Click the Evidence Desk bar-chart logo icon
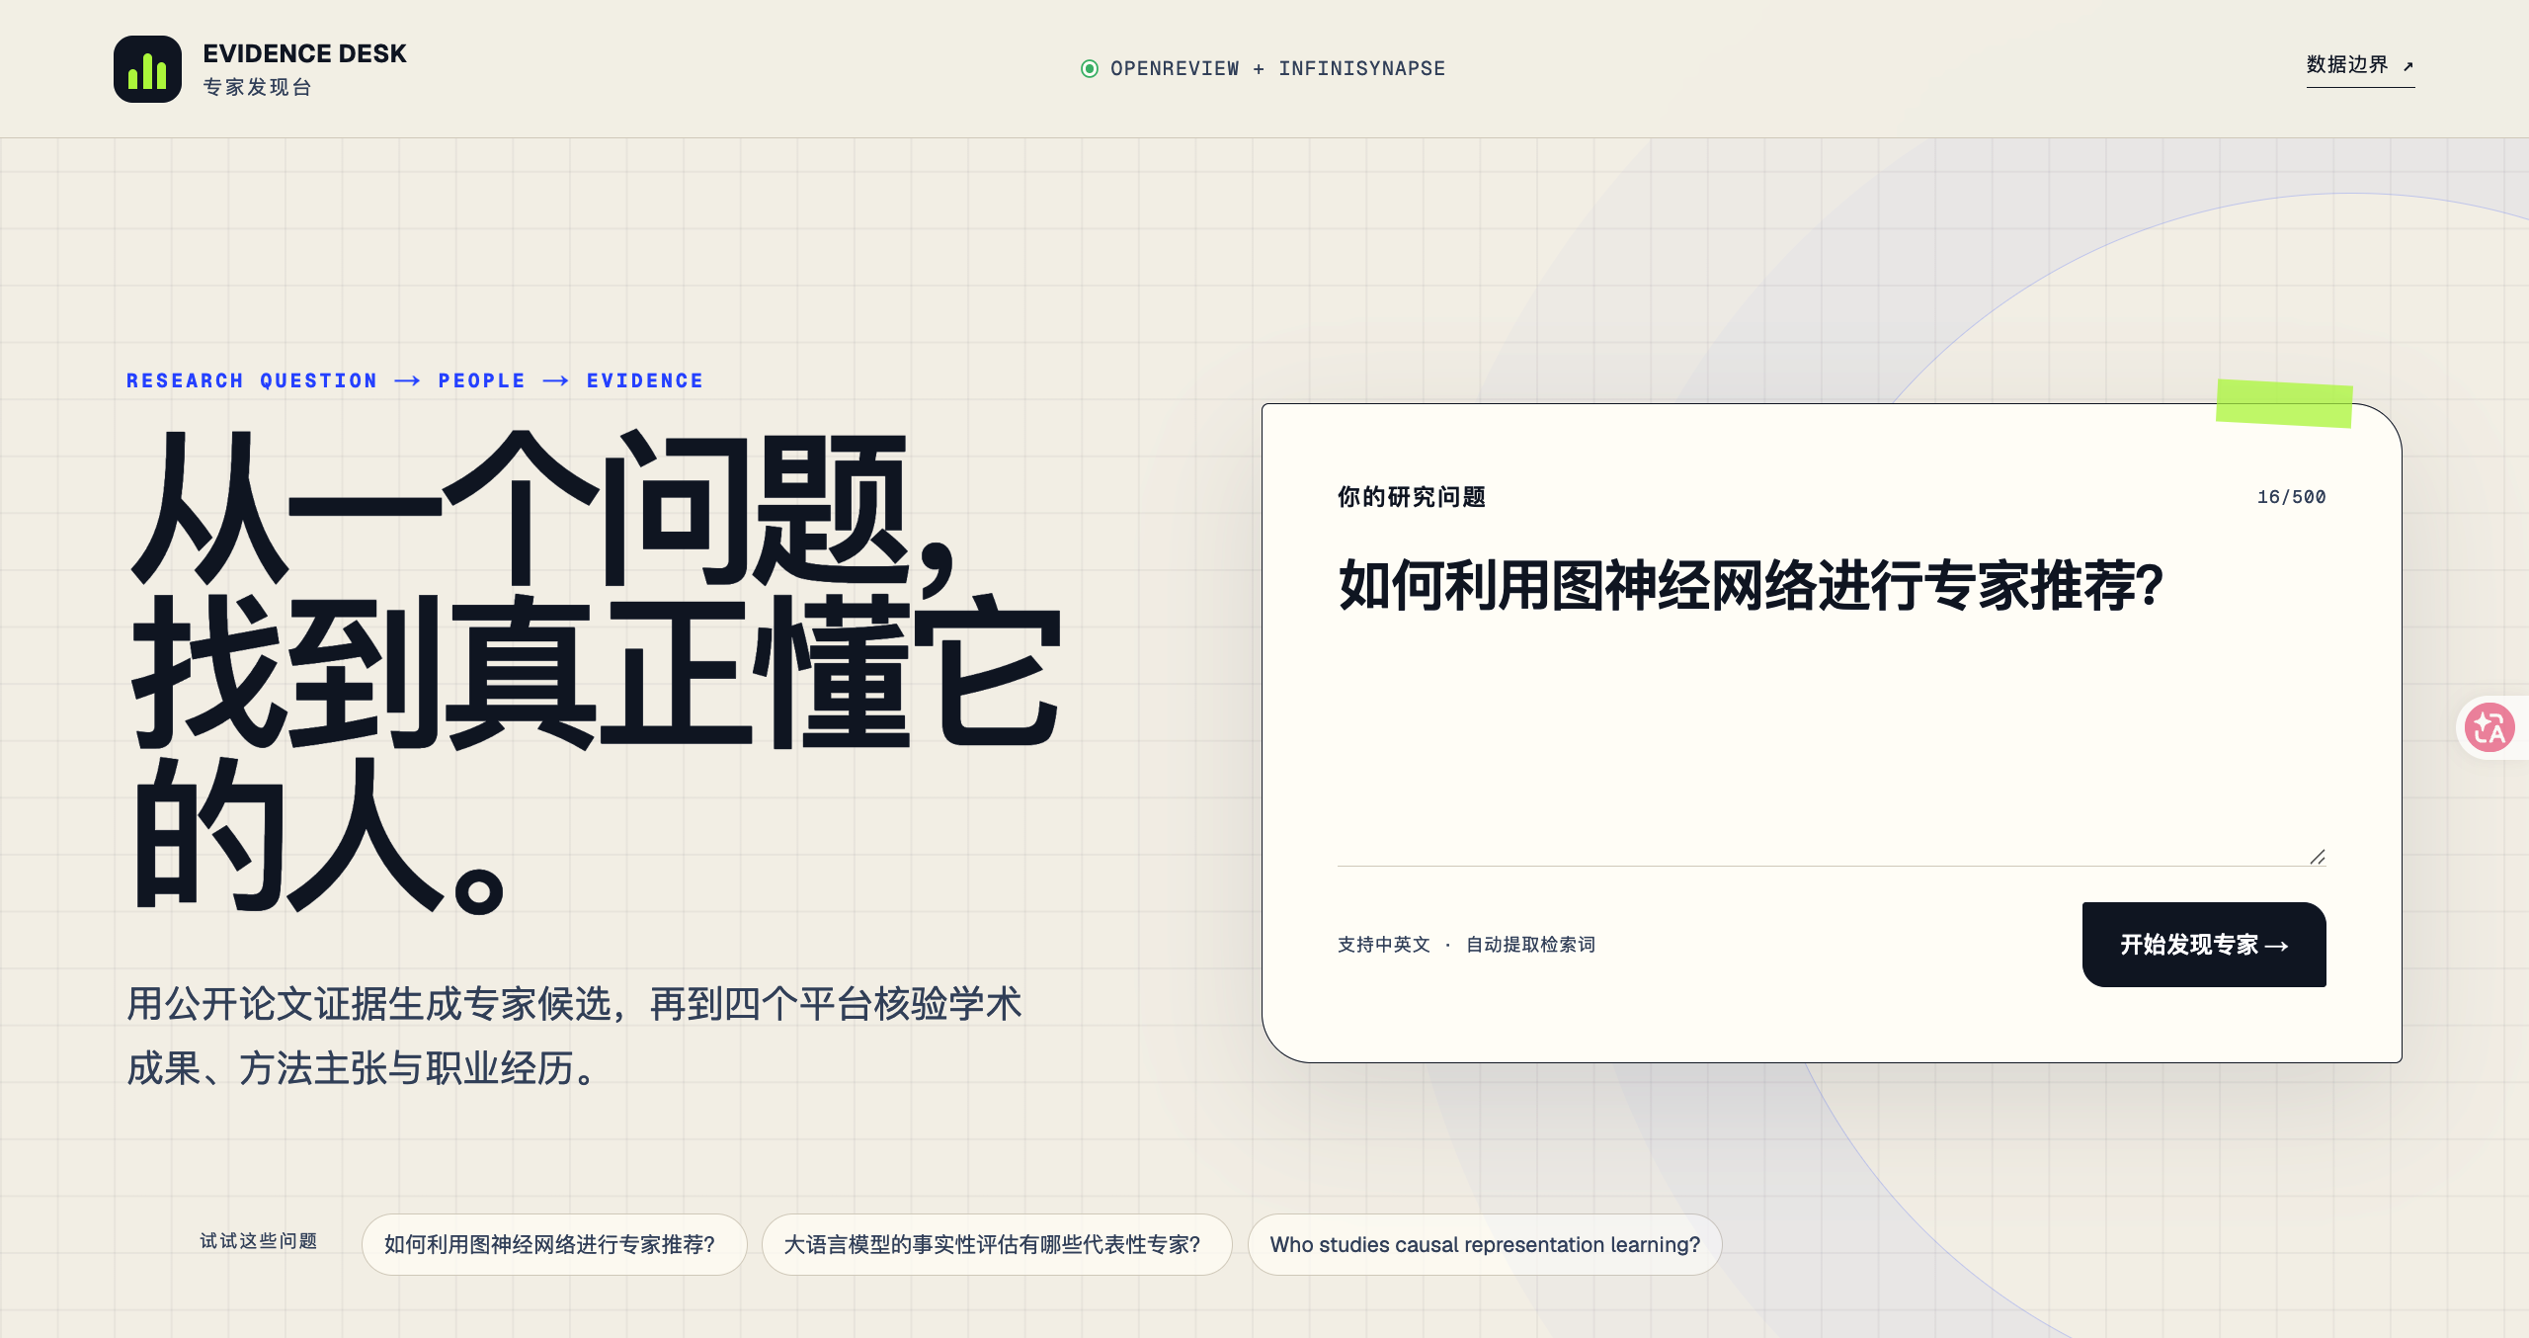Screen dimensions: 2529x1338 (x=147, y=69)
